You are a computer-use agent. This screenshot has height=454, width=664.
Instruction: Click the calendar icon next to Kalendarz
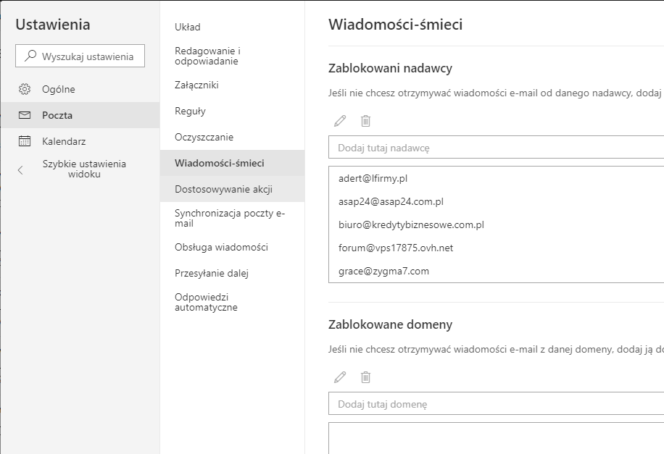point(25,141)
